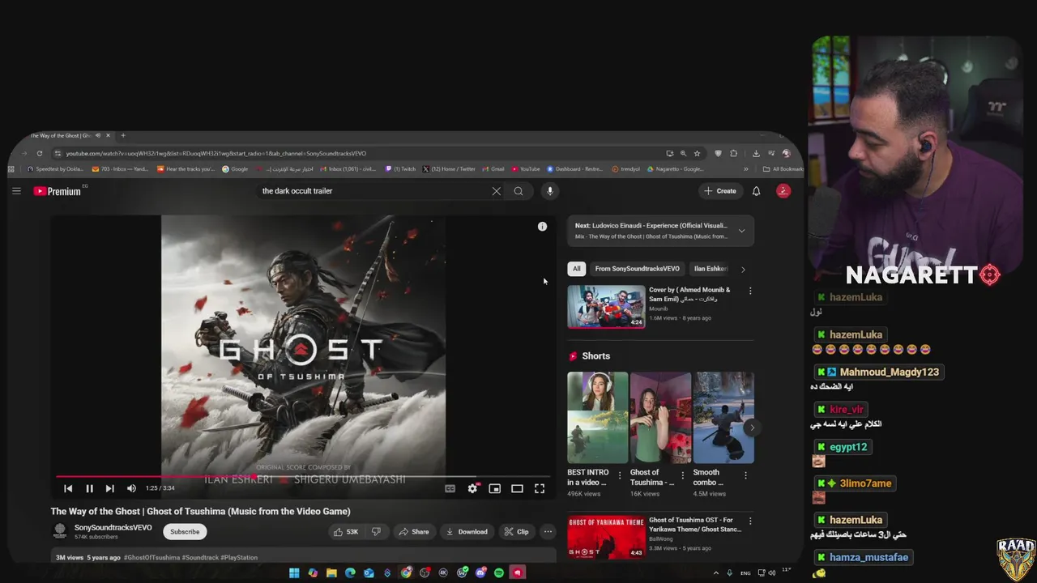The height and width of the screenshot is (583, 1037).
Task: Open the Gmail bookmark
Action: (x=493, y=169)
